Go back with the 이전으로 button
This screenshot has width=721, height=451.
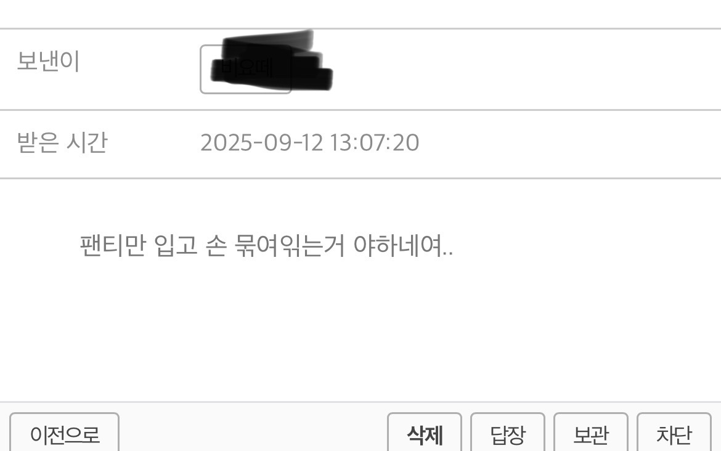coord(64,433)
